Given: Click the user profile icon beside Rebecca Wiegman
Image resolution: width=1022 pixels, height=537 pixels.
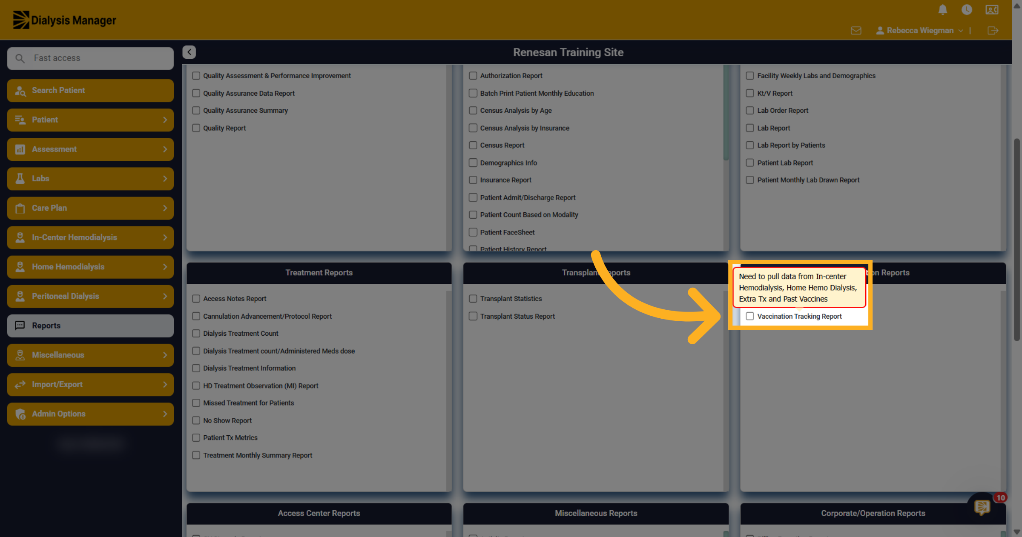Looking at the screenshot, I should (x=880, y=31).
